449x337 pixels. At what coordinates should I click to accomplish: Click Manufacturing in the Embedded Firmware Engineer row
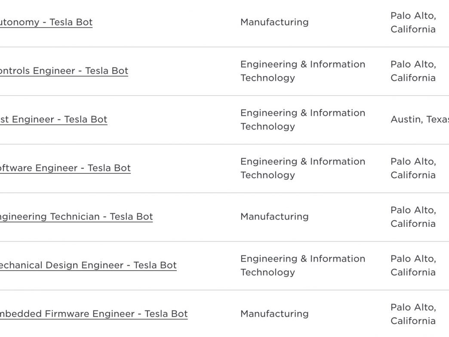pos(274,314)
